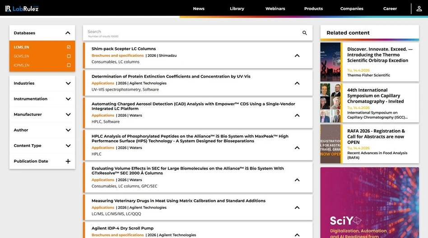The height and width of the screenshot is (238, 428).
Task: Click Brochures and specifications tag under Shim-pack
Action: [x=118, y=55]
